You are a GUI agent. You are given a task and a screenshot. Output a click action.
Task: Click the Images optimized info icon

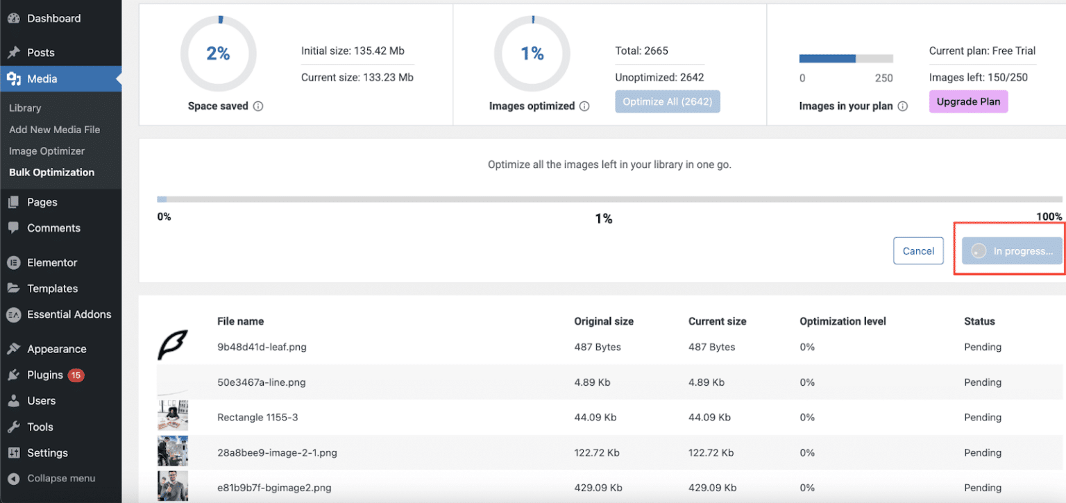(x=585, y=106)
